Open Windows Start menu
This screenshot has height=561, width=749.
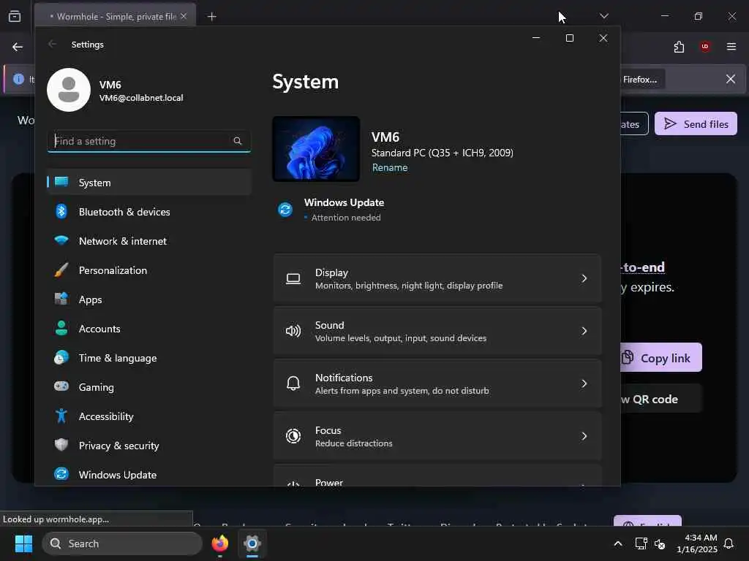point(23,543)
